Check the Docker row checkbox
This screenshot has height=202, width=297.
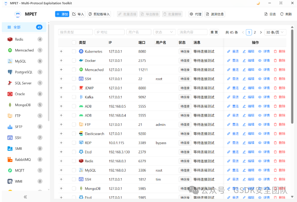[74, 60]
